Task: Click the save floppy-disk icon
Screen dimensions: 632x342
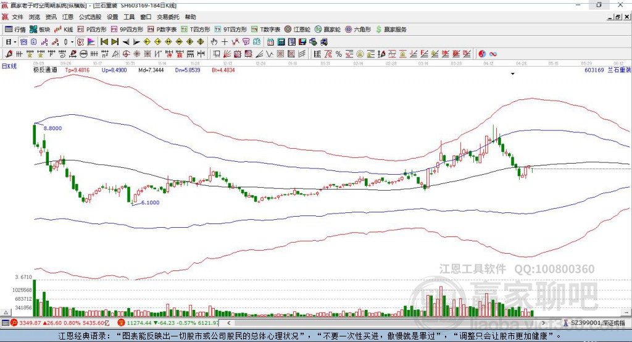Action: 302,42
